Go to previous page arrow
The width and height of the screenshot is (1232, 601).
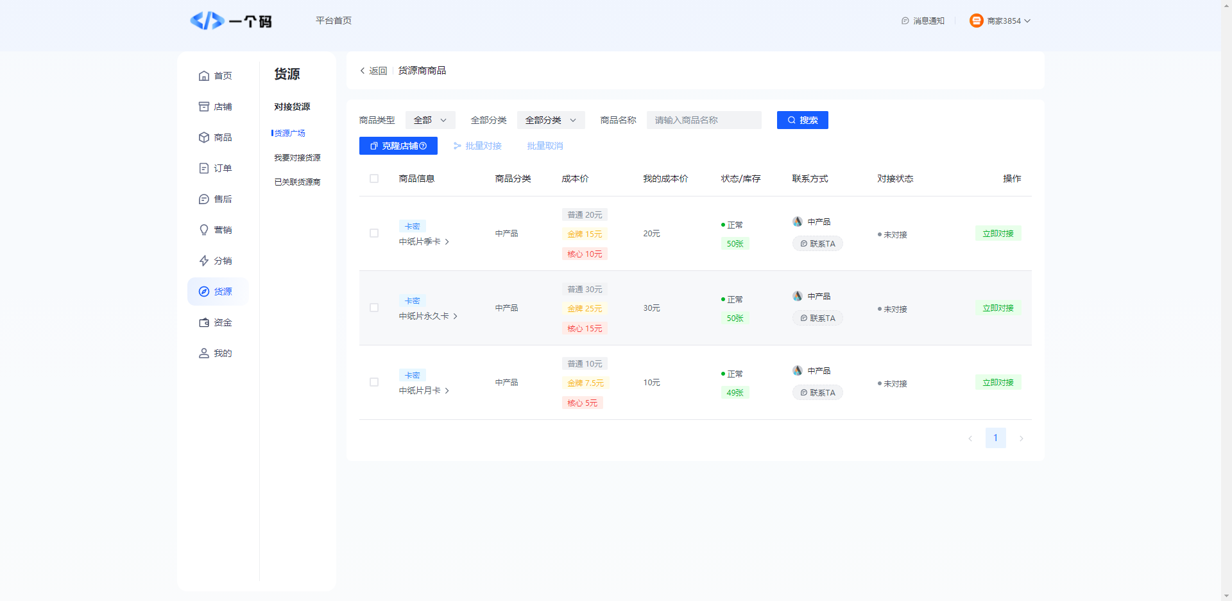[x=970, y=439]
